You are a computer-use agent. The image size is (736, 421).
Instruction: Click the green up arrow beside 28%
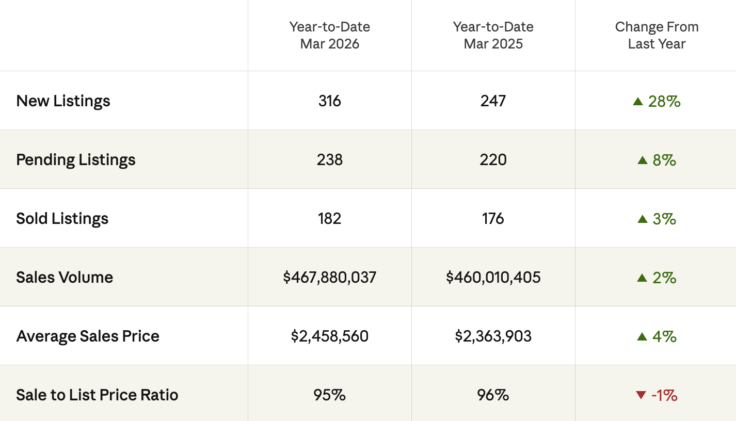(638, 102)
